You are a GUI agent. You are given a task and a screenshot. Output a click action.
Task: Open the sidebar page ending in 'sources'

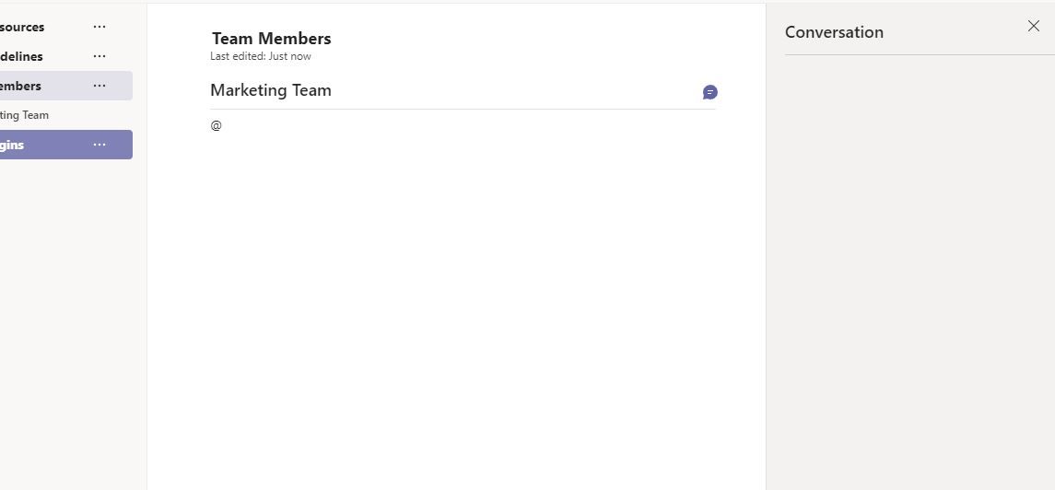(22, 27)
